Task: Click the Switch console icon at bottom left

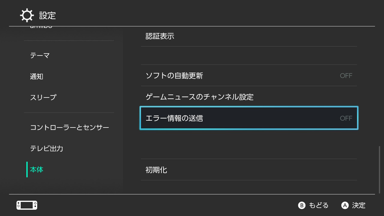Action: tap(27, 205)
